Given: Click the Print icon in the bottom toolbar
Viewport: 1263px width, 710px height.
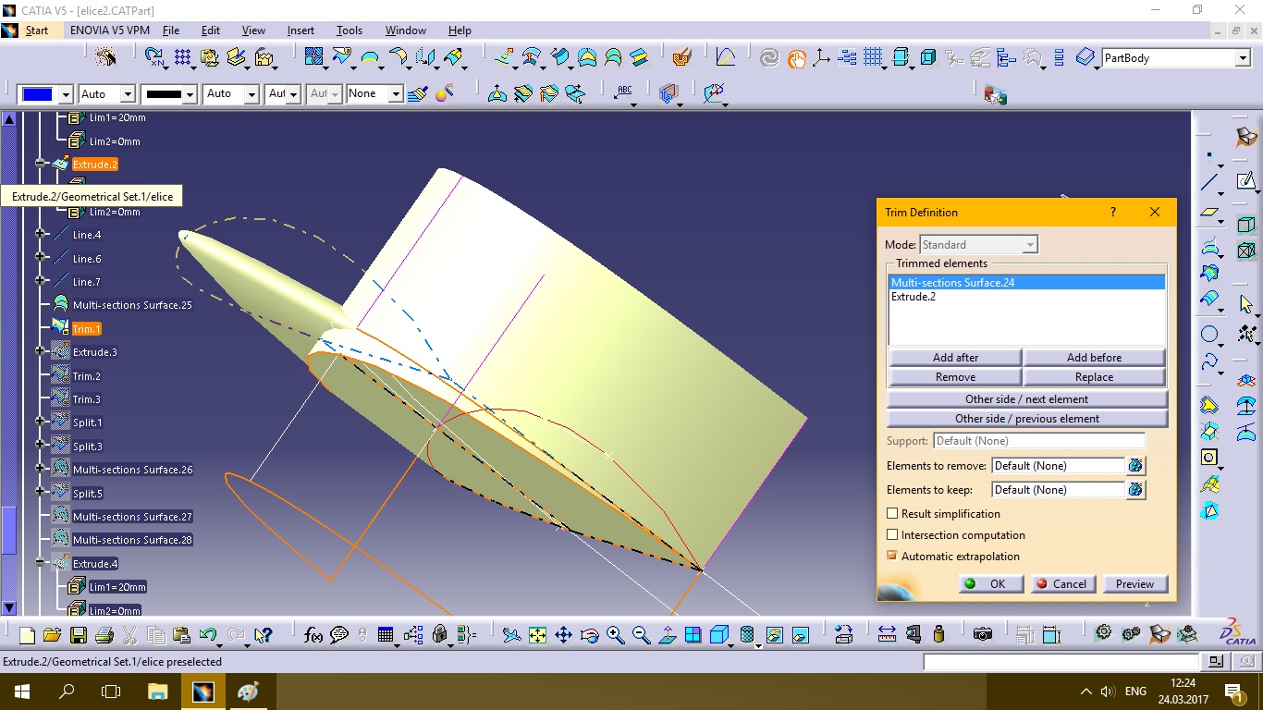Looking at the screenshot, I should coord(104,635).
